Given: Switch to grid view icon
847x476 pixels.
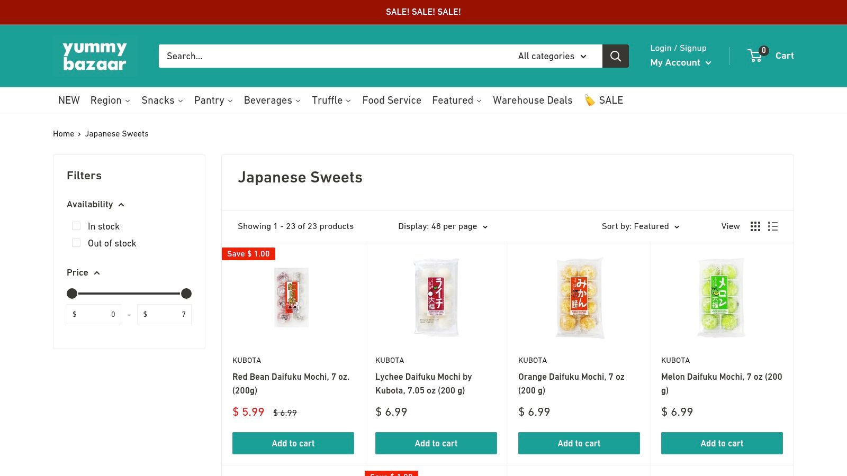Looking at the screenshot, I should (x=755, y=226).
